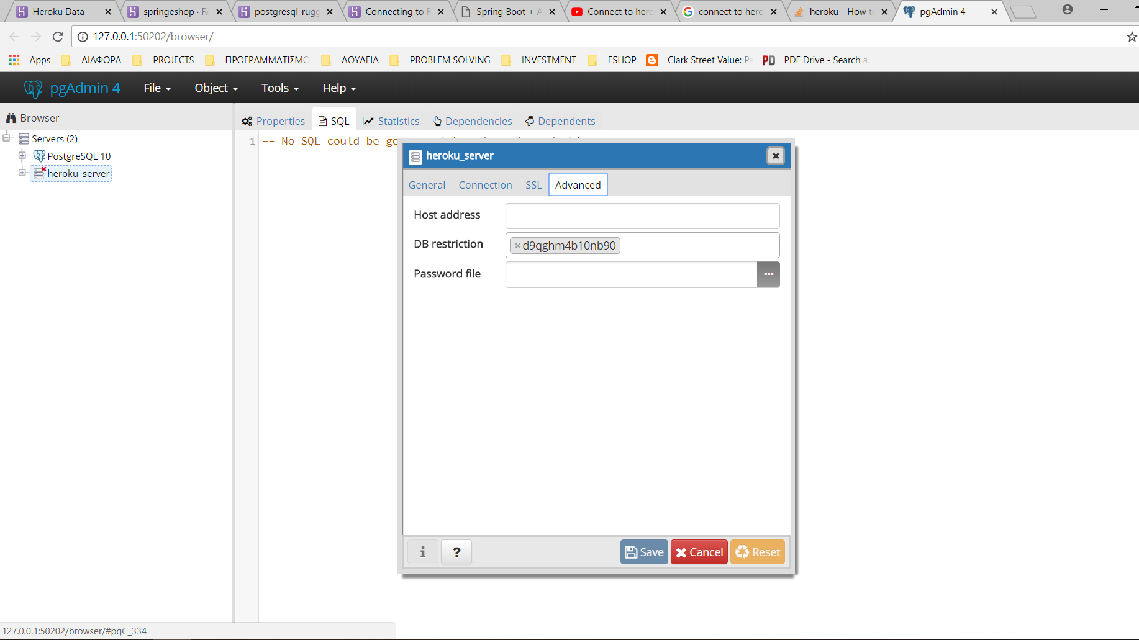Expand the PostgreSQL 10 server node
Screen dimensions: 1139x640
pyautogui.click(x=22, y=155)
